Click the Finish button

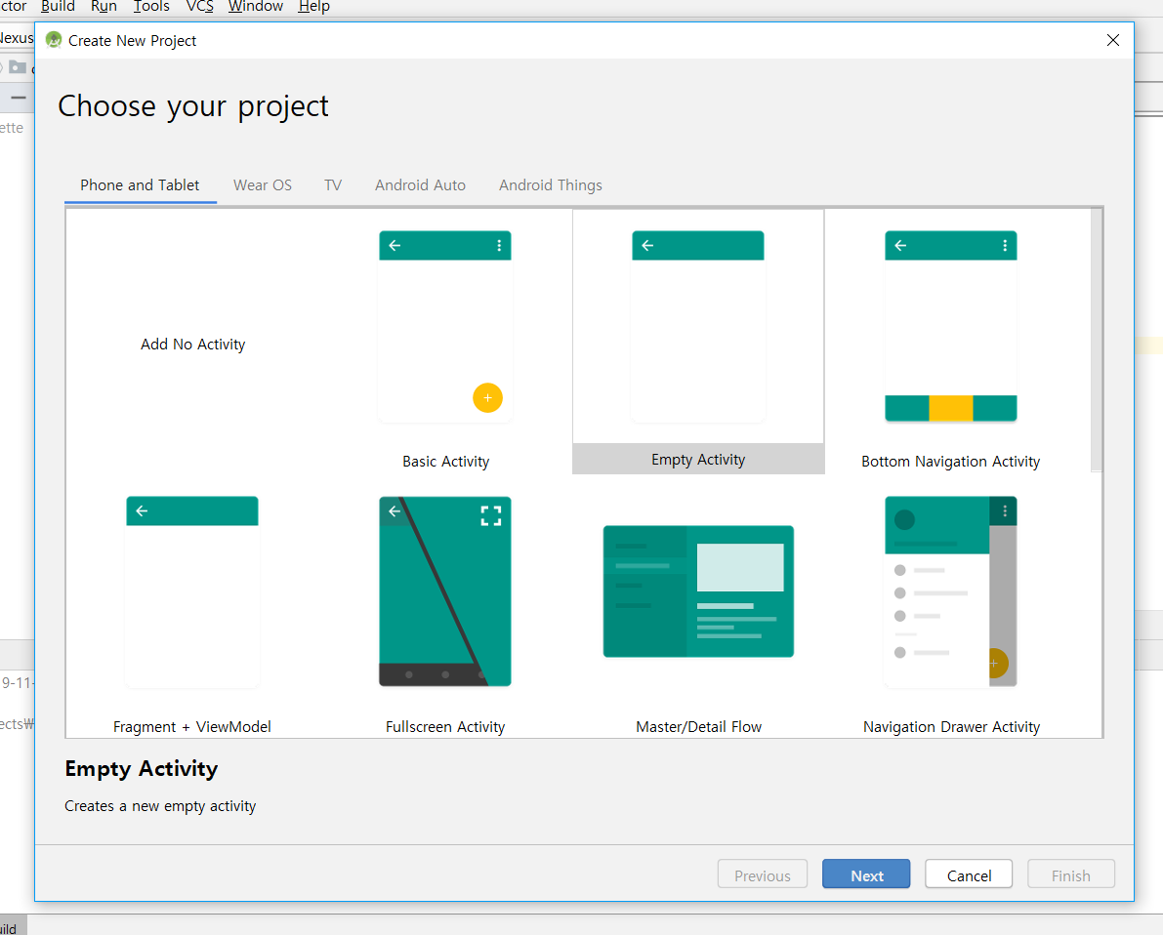point(1071,874)
